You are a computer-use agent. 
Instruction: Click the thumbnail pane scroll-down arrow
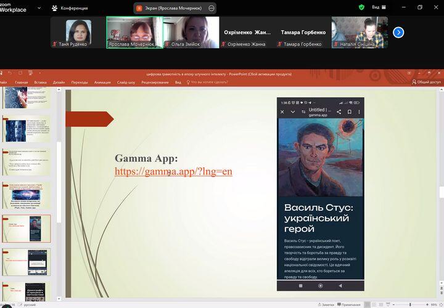(59, 298)
